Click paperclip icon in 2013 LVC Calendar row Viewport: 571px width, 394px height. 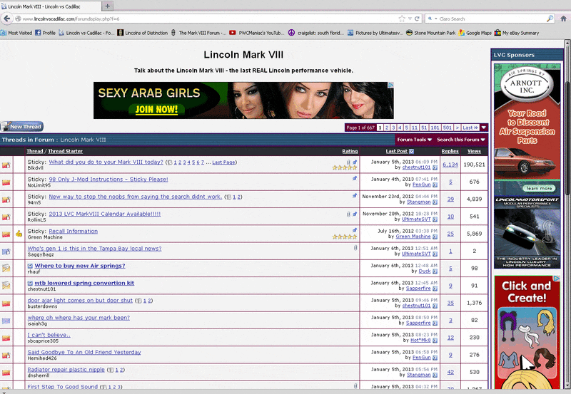click(348, 214)
